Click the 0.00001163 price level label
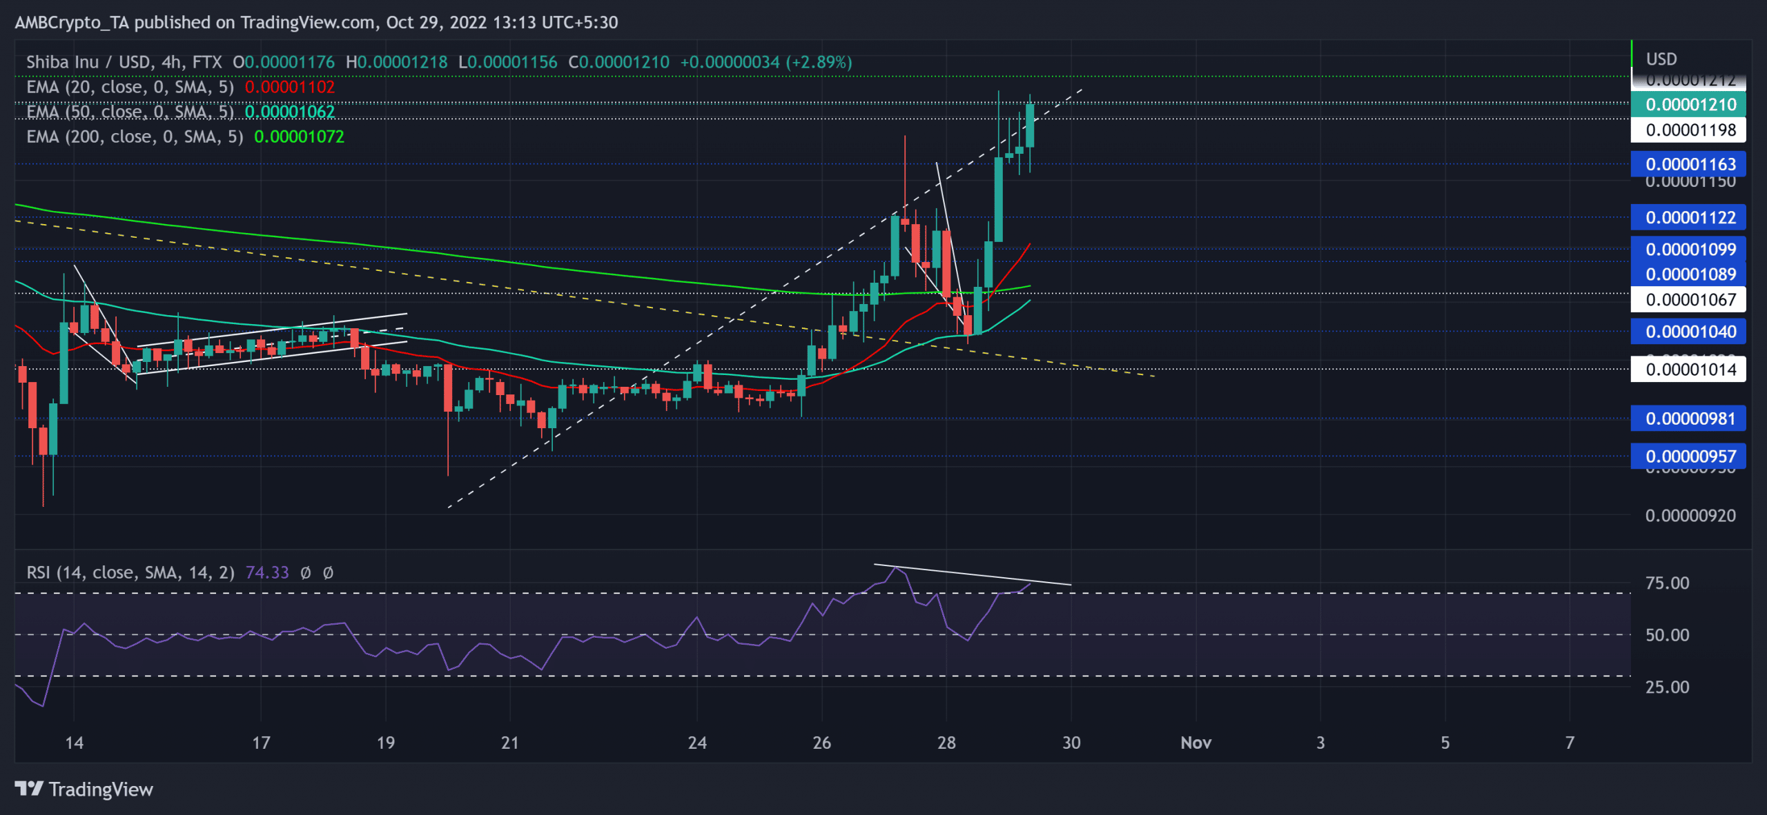1767x815 pixels. point(1688,164)
